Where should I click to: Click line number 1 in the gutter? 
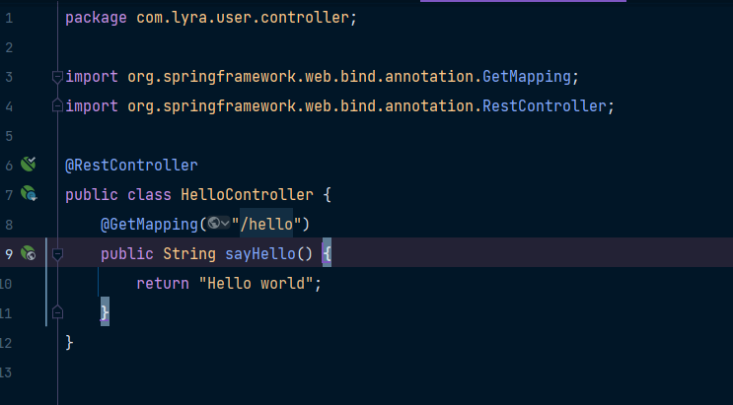click(8, 18)
